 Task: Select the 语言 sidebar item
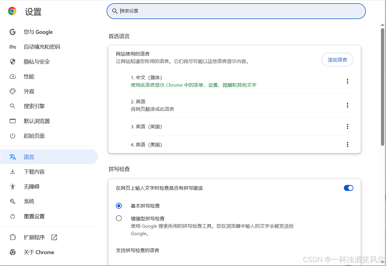coord(49,157)
